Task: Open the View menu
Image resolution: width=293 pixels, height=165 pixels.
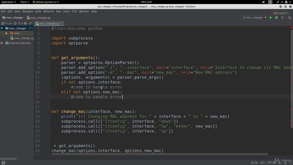Action: pos(17,11)
